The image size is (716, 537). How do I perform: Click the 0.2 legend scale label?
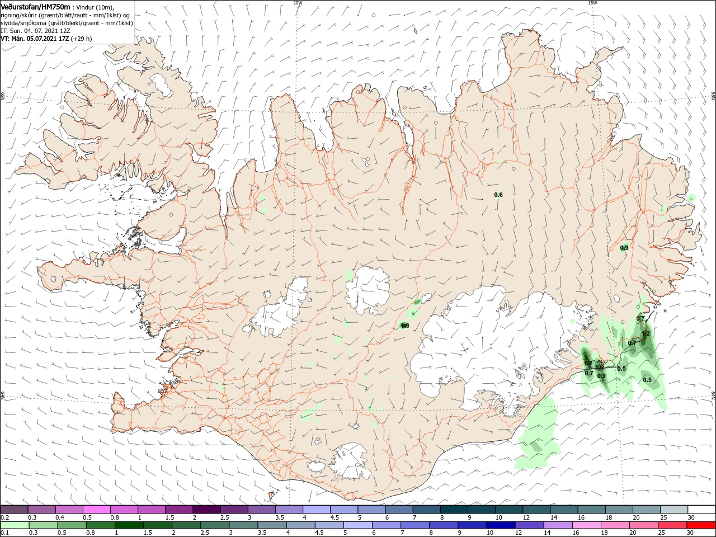(4, 517)
